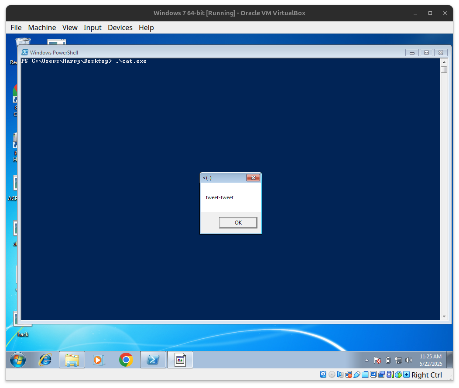This screenshot has height=388, width=459.
Task: Launch Internet Explorer from the taskbar
Action: (45, 360)
